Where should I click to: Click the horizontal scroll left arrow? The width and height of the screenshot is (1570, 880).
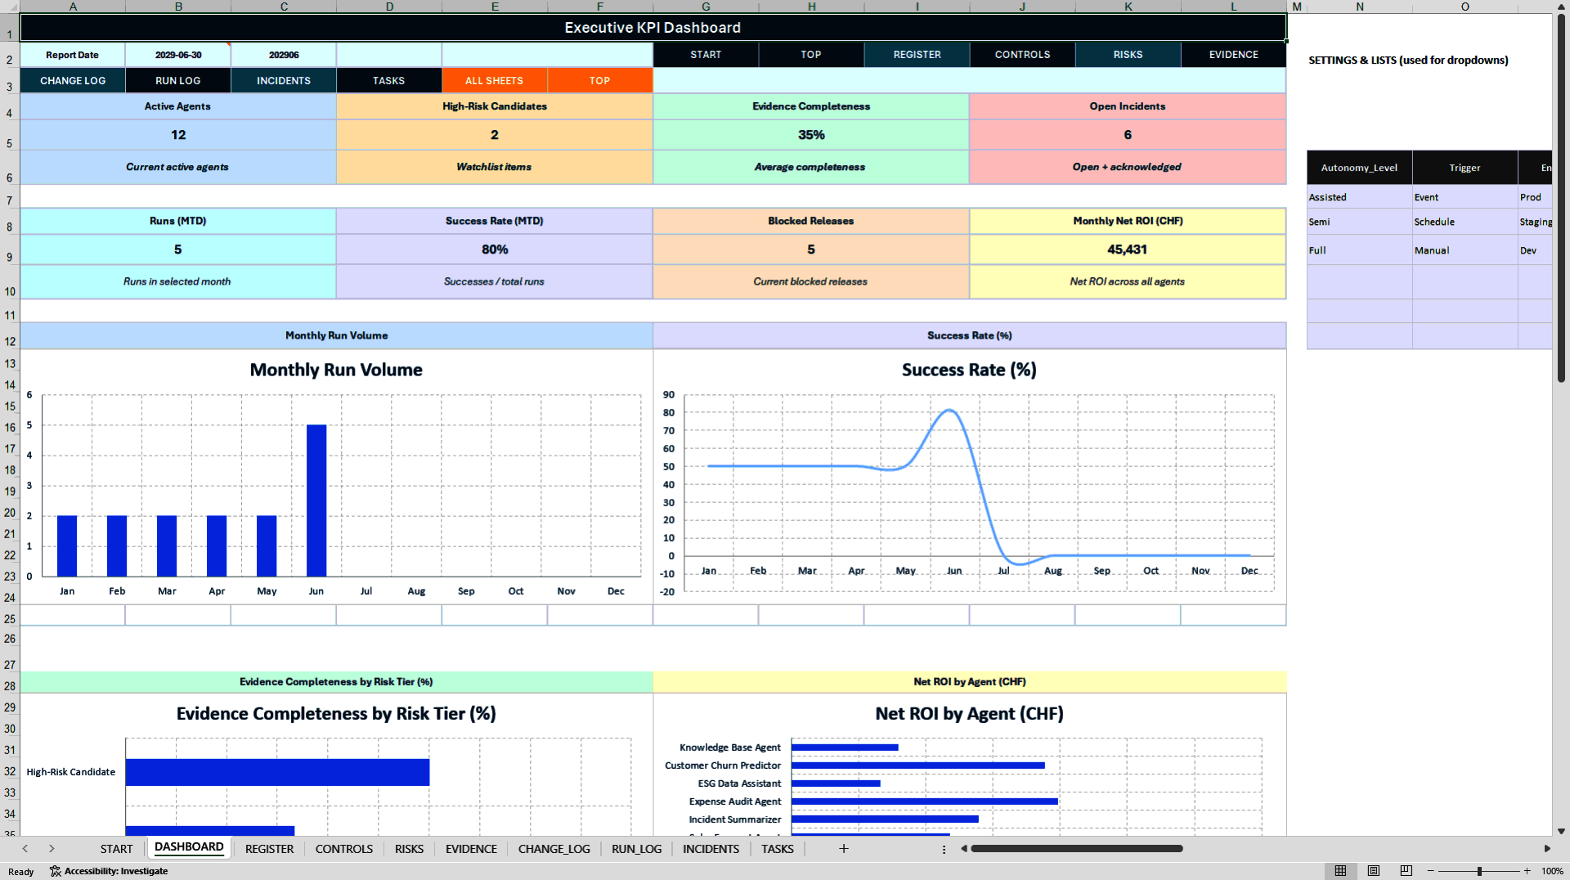964,849
